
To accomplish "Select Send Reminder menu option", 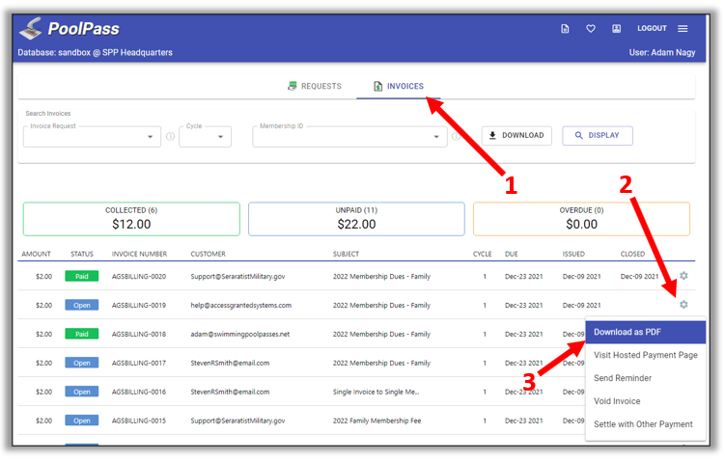I will point(646,378).
